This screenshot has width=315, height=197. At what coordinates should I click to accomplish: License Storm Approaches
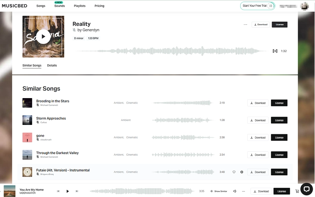tap(279, 120)
